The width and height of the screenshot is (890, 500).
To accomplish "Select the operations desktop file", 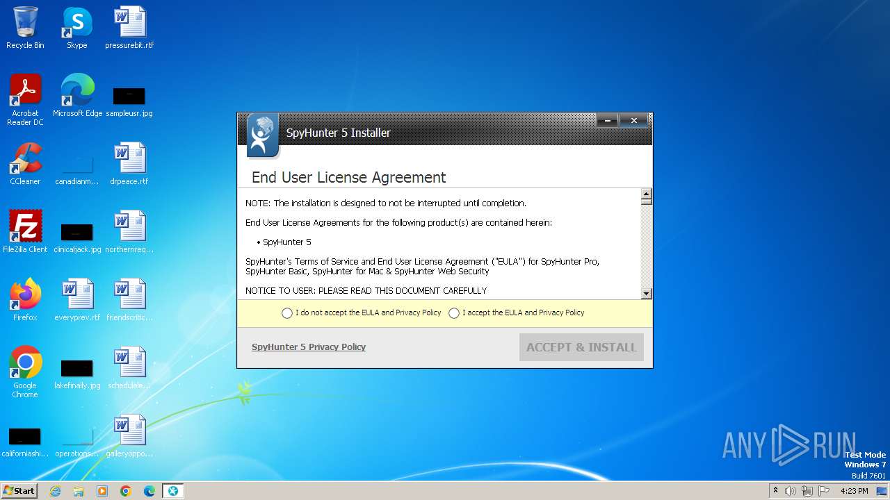I will click(77, 442).
